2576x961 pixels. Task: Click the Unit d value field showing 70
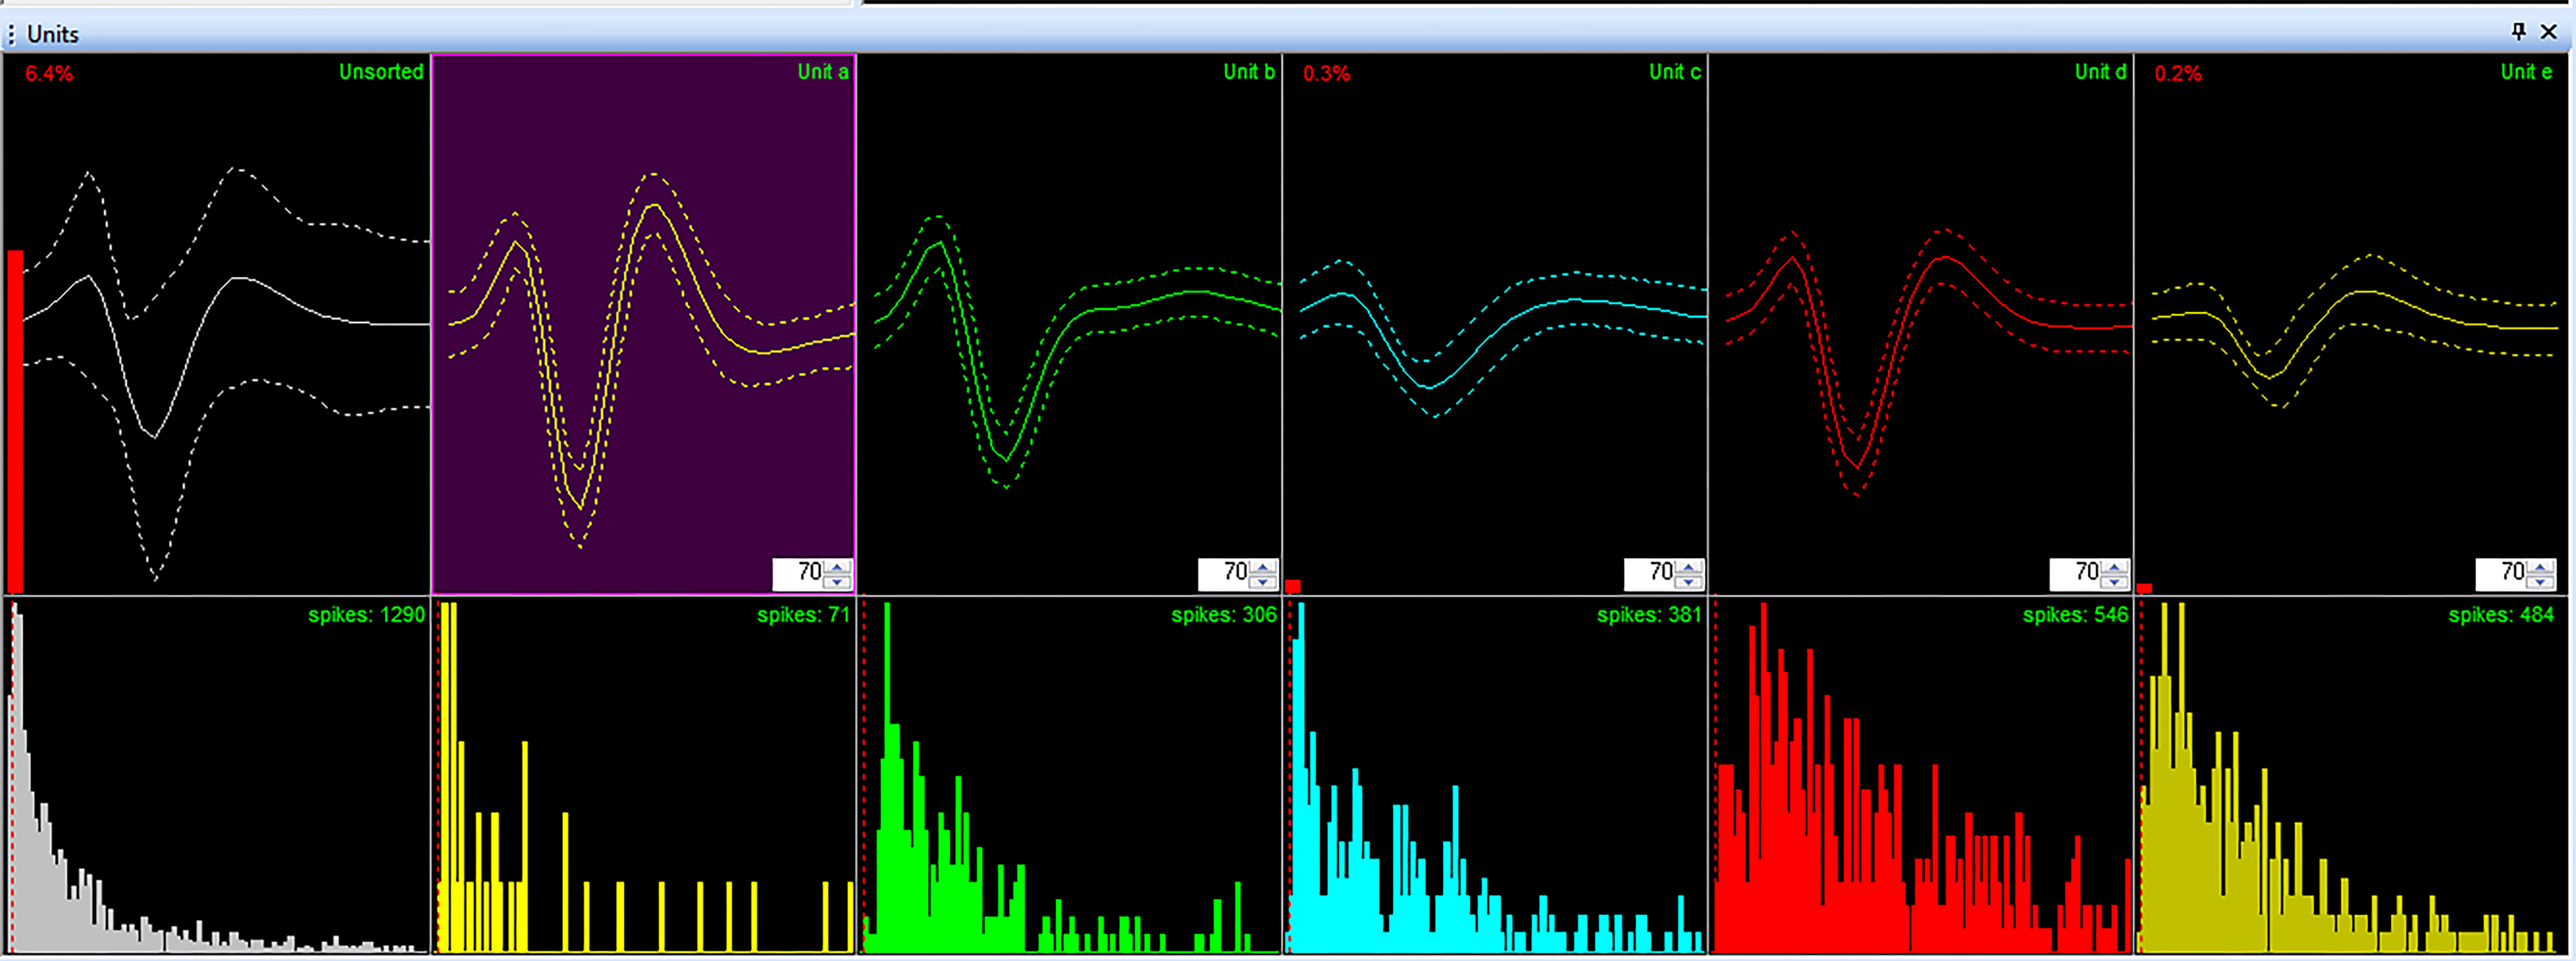2075,574
